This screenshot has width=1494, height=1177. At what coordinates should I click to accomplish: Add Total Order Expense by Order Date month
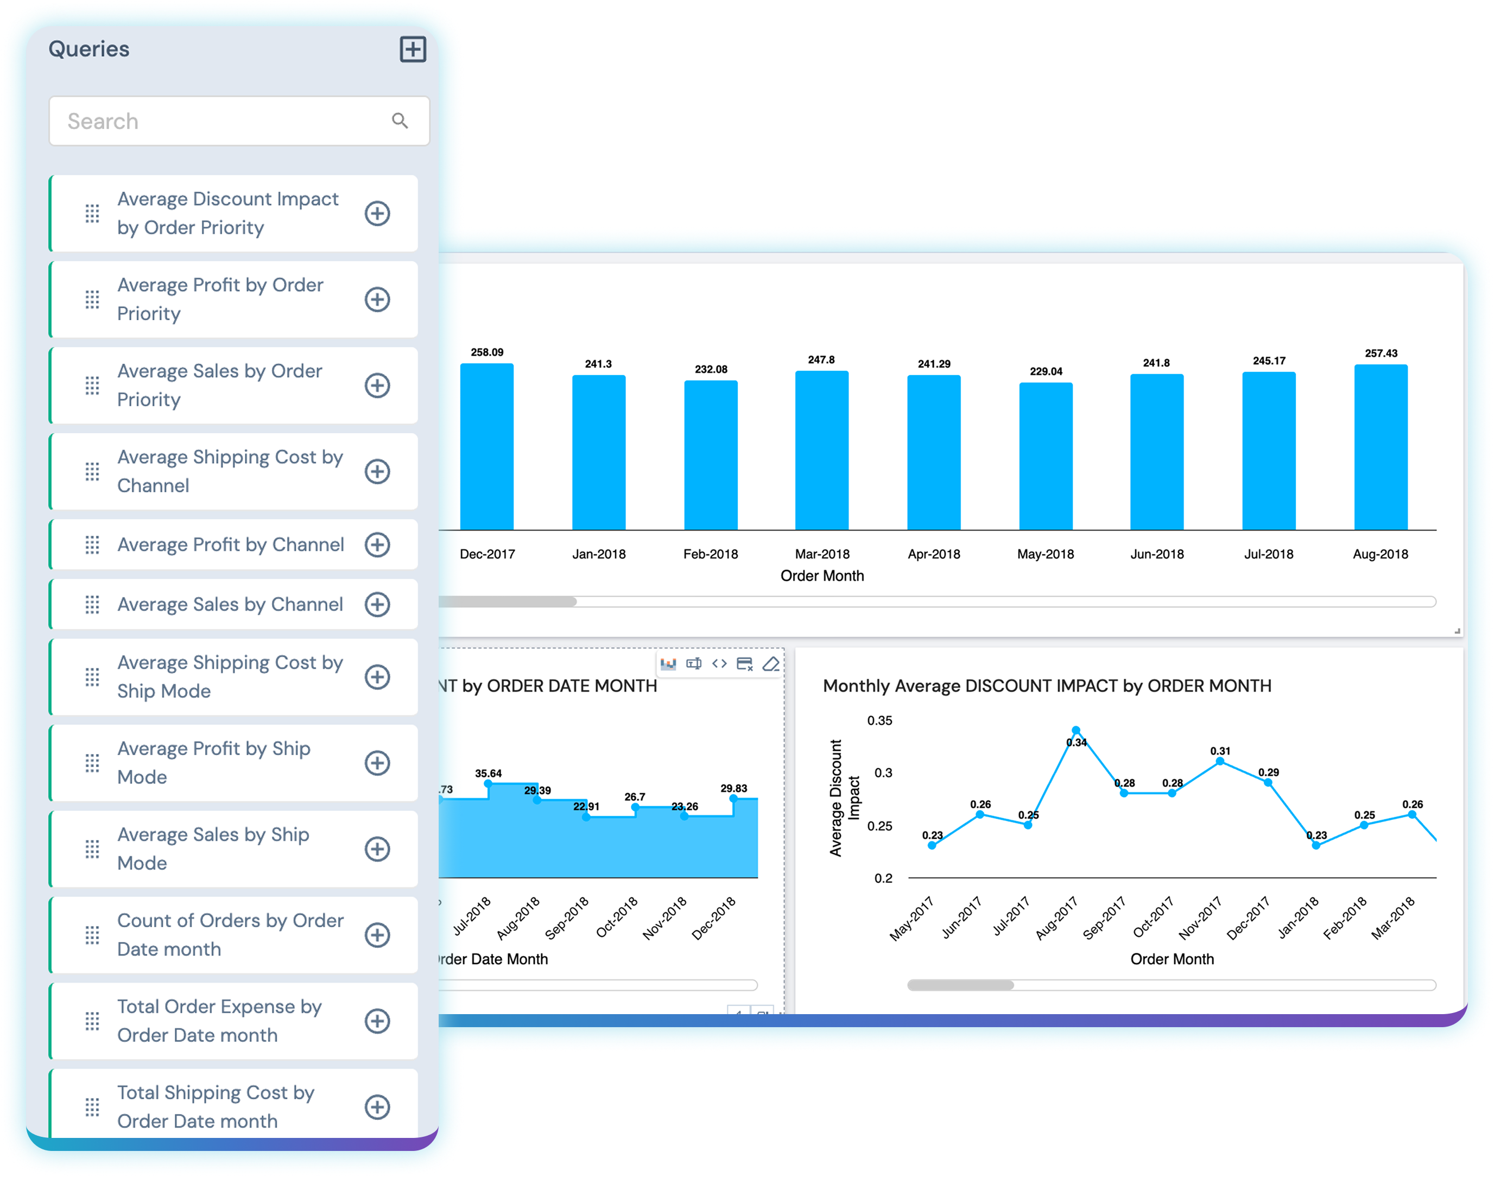coord(377,1021)
